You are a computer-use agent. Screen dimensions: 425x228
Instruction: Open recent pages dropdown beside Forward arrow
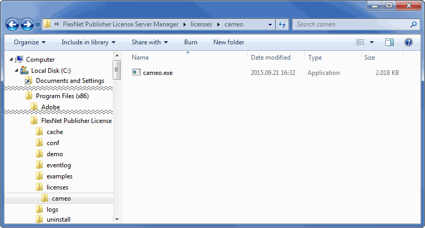click(38, 25)
